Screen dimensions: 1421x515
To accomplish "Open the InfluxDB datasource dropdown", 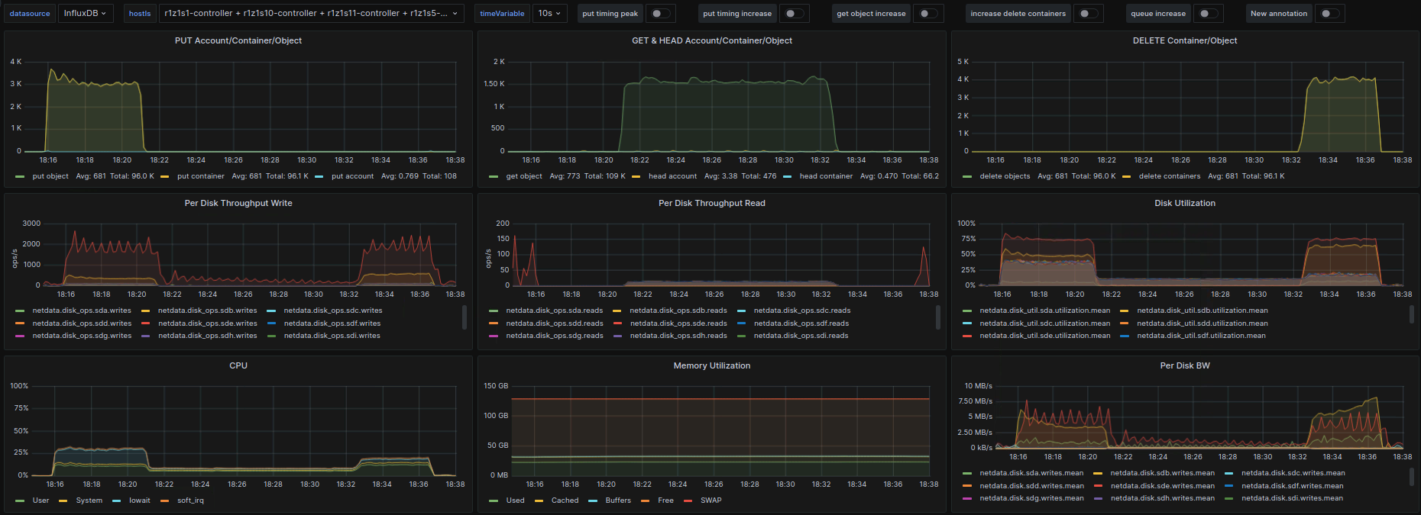I will click(85, 14).
